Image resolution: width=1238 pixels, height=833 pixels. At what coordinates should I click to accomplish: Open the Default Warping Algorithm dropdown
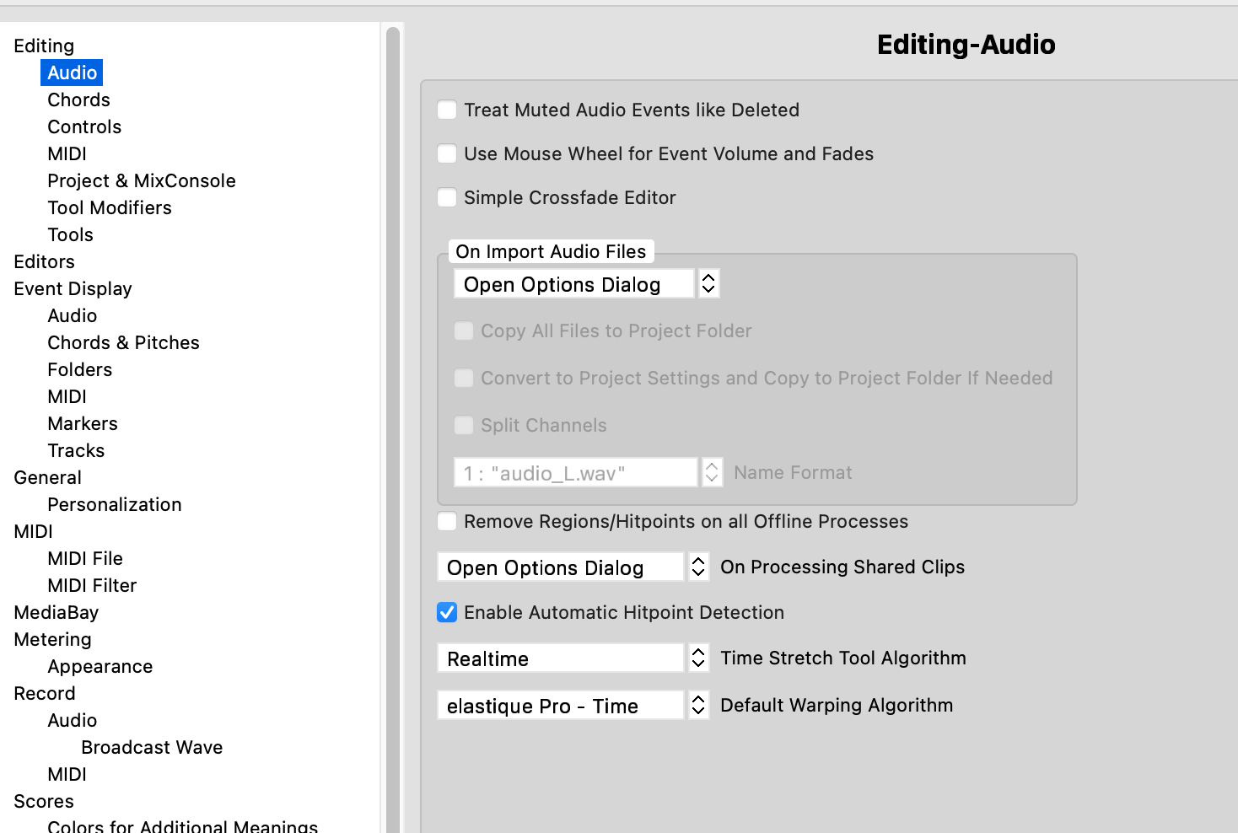click(573, 706)
